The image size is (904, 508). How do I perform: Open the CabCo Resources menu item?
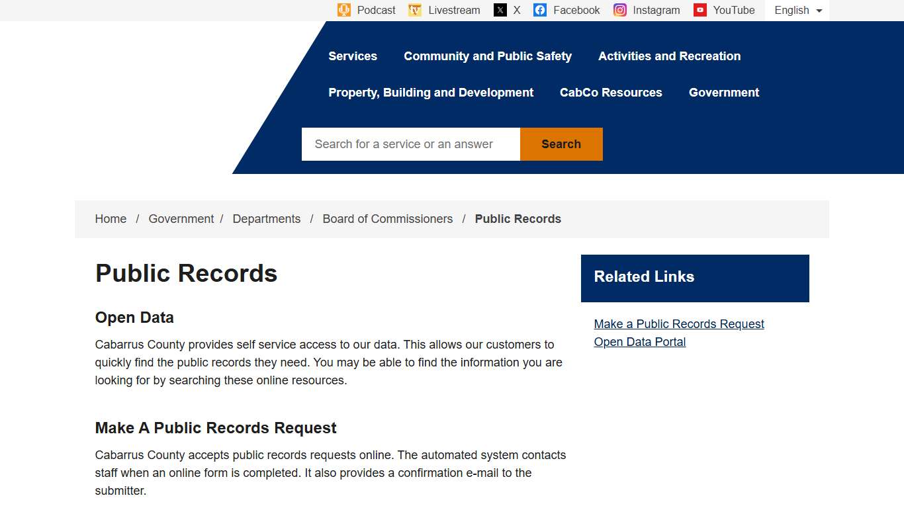(x=611, y=93)
